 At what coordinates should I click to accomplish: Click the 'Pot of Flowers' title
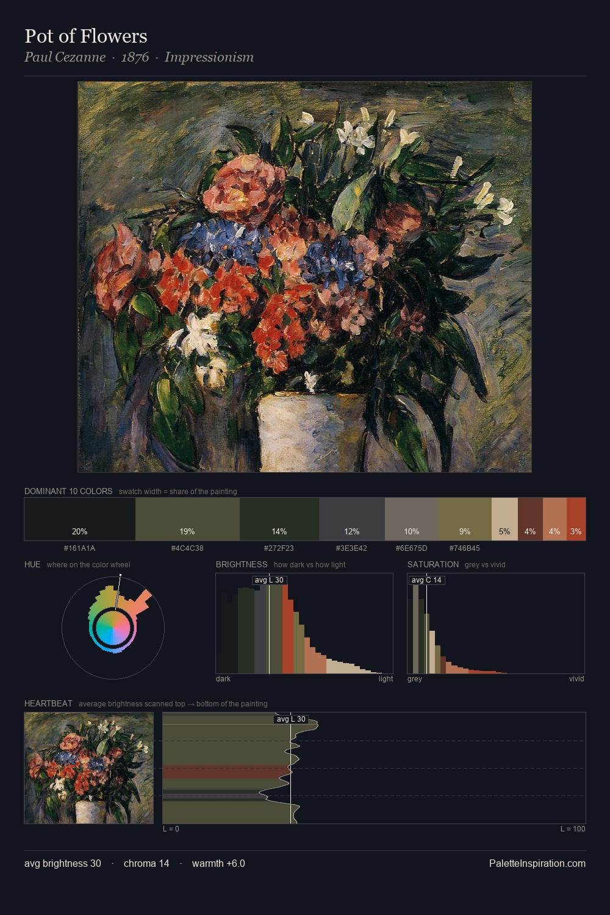[x=86, y=36]
